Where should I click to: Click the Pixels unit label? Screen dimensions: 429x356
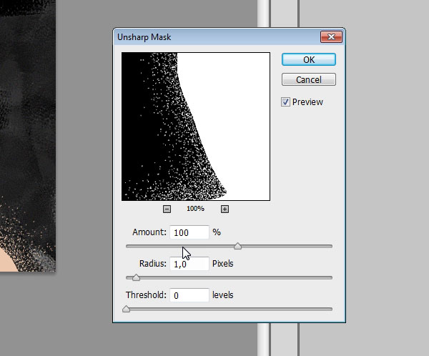coord(223,264)
